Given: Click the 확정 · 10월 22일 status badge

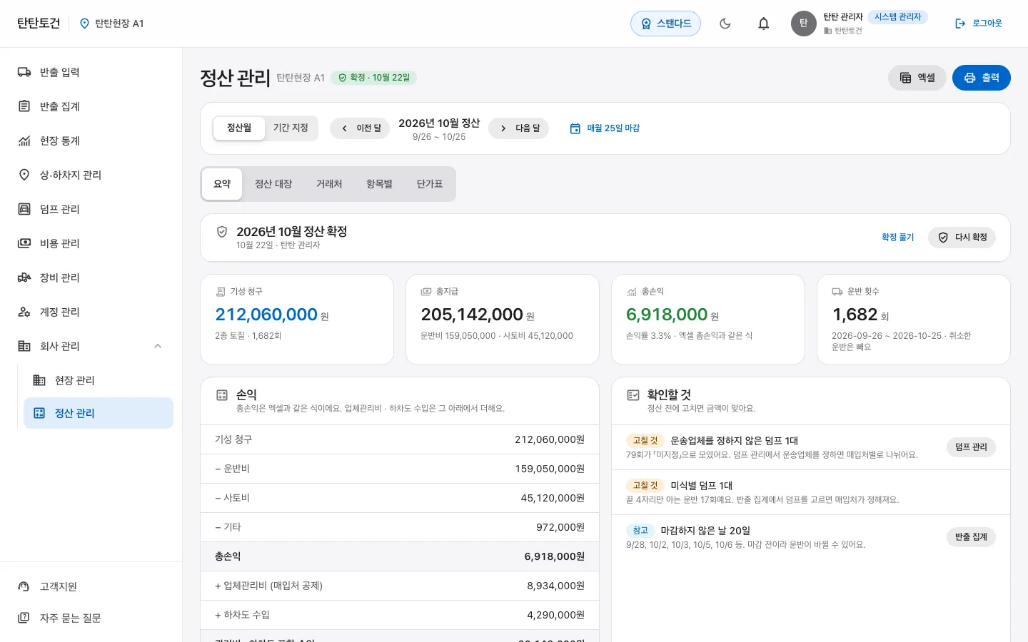Looking at the screenshot, I should pos(373,78).
